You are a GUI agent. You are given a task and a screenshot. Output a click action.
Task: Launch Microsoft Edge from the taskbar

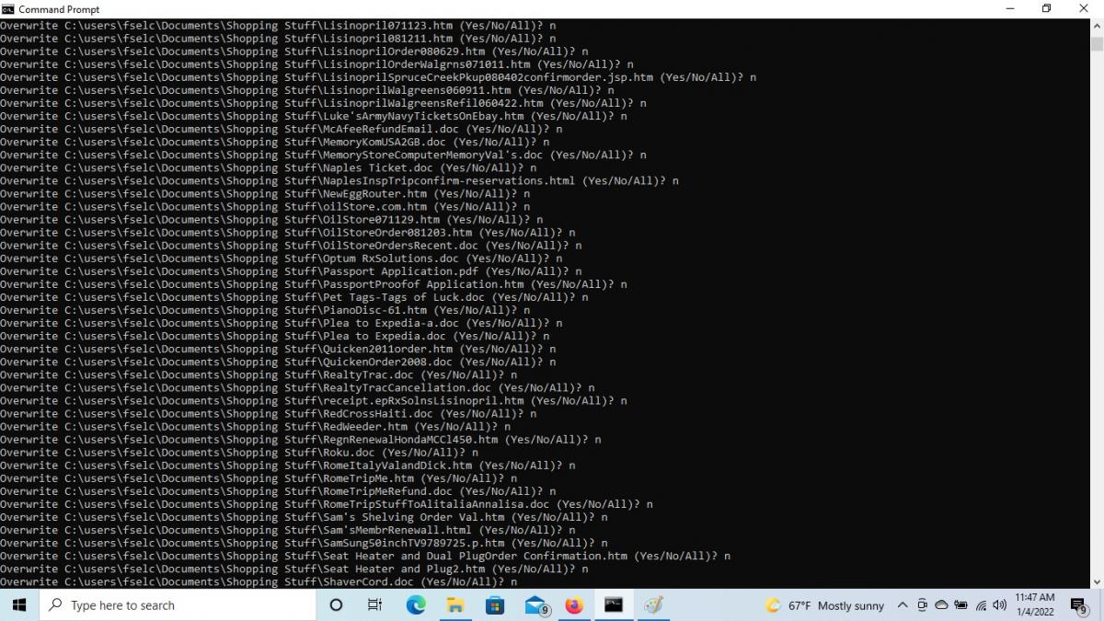(x=416, y=604)
